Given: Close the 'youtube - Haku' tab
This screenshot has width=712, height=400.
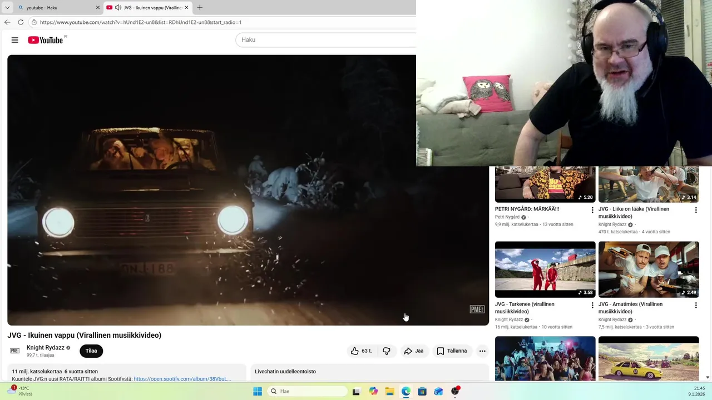Looking at the screenshot, I should (98, 8).
